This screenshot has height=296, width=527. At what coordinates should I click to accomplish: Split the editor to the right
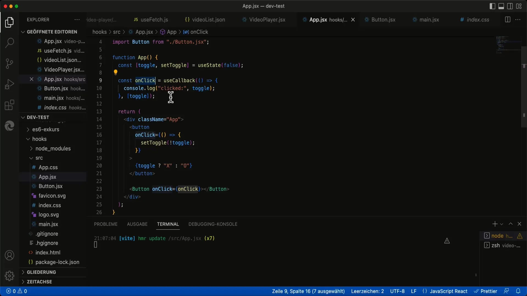click(x=508, y=20)
